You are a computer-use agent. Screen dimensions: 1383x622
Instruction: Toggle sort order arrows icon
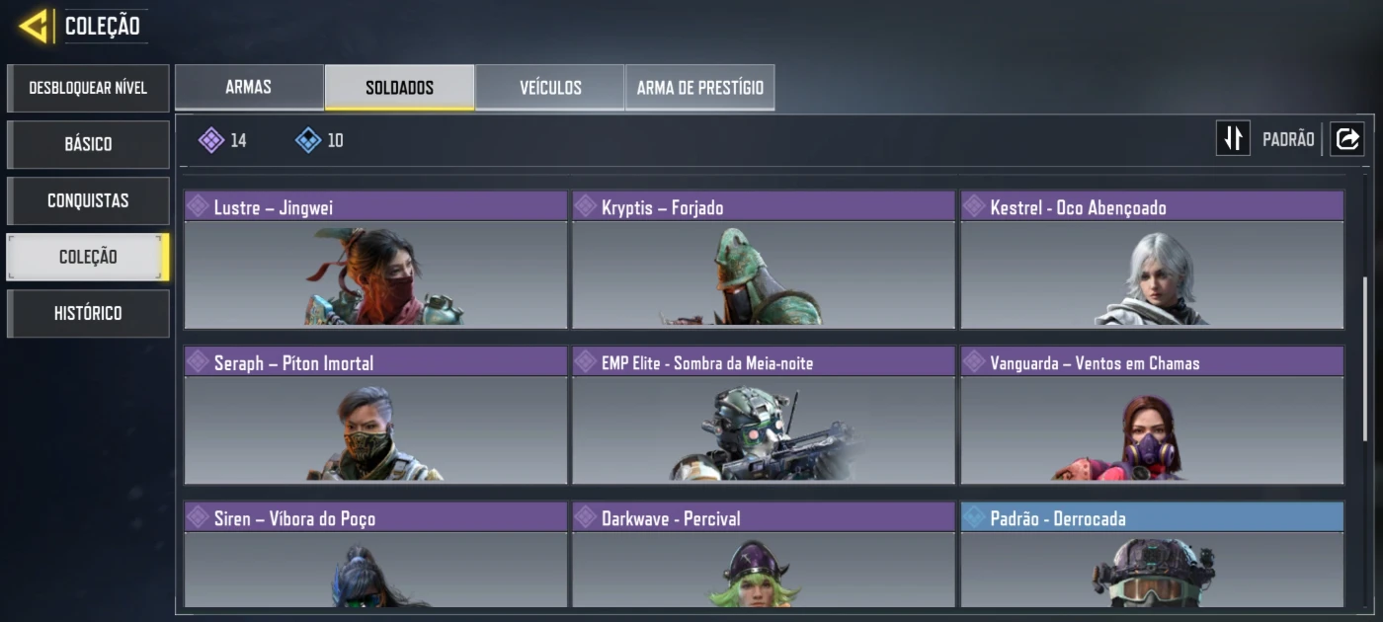click(1233, 139)
